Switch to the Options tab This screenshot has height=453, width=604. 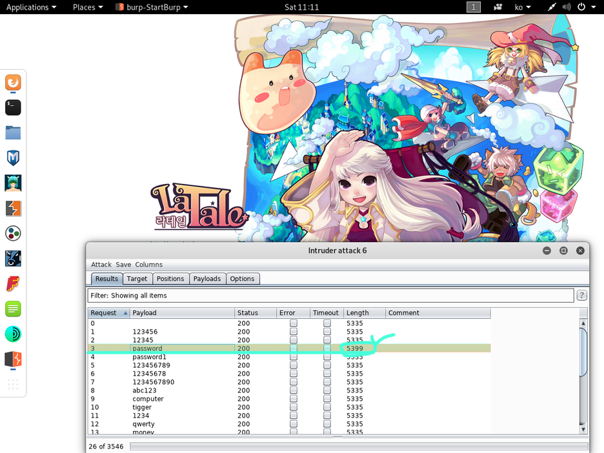point(242,279)
